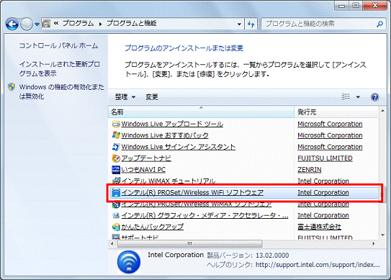391x280 pixels.
Task: Click the サインイン アシスタント icon
Action: (116, 147)
